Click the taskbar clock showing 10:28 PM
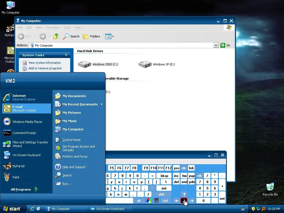The image size is (284, 213). (274, 209)
